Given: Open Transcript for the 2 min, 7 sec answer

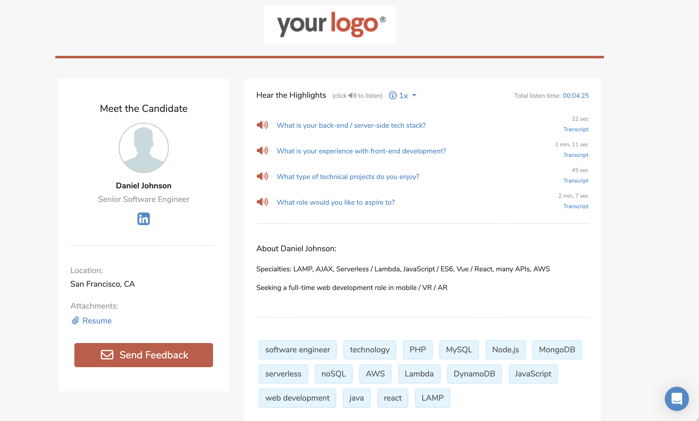Looking at the screenshot, I should point(575,206).
